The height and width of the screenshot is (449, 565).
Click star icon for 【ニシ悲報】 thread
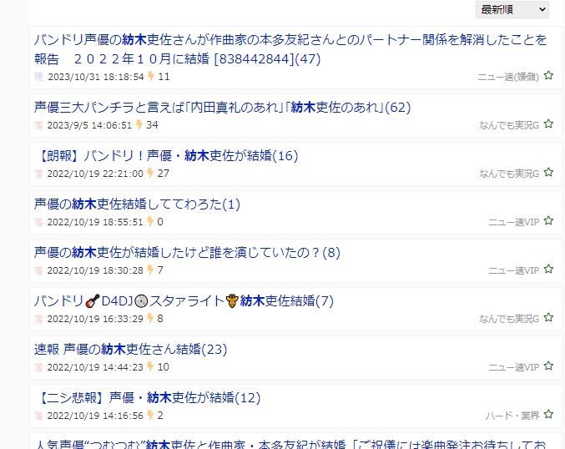coord(548,415)
